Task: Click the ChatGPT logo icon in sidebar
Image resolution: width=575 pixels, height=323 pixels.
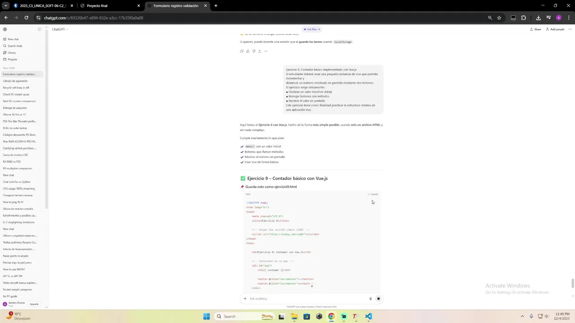Action: tap(5, 29)
